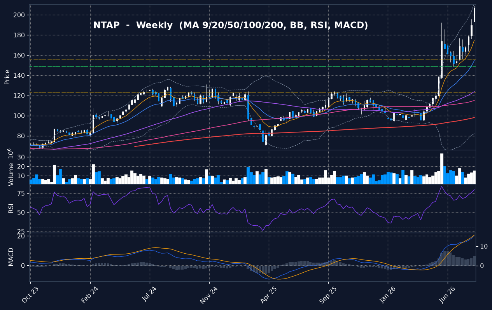Click the 140 price tick label
Screen dimensions: 492x310
click(19, 76)
